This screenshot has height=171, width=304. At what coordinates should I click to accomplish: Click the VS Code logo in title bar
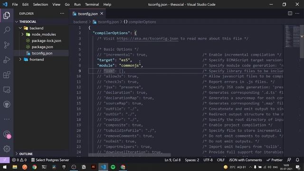click(5, 4)
